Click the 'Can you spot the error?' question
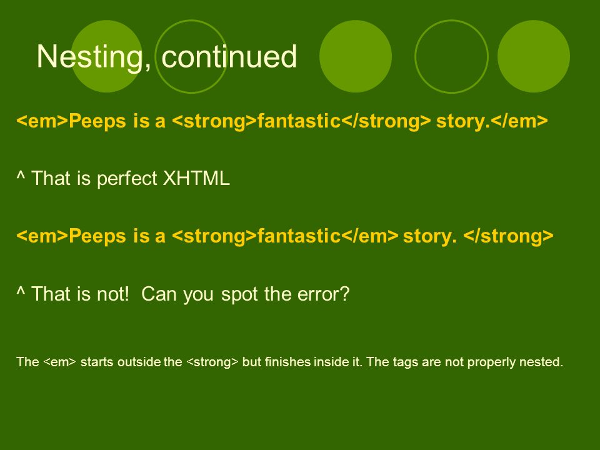The image size is (600, 450). [x=245, y=294]
